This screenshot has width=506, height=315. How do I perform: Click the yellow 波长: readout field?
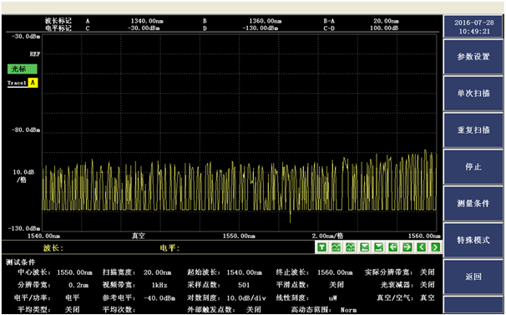(x=53, y=248)
